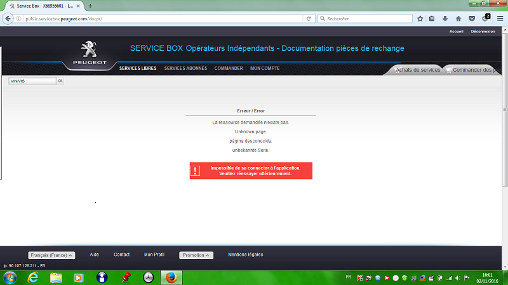Switch to Firefox in the taskbar
The width and height of the screenshot is (508, 285).
coord(171,278)
